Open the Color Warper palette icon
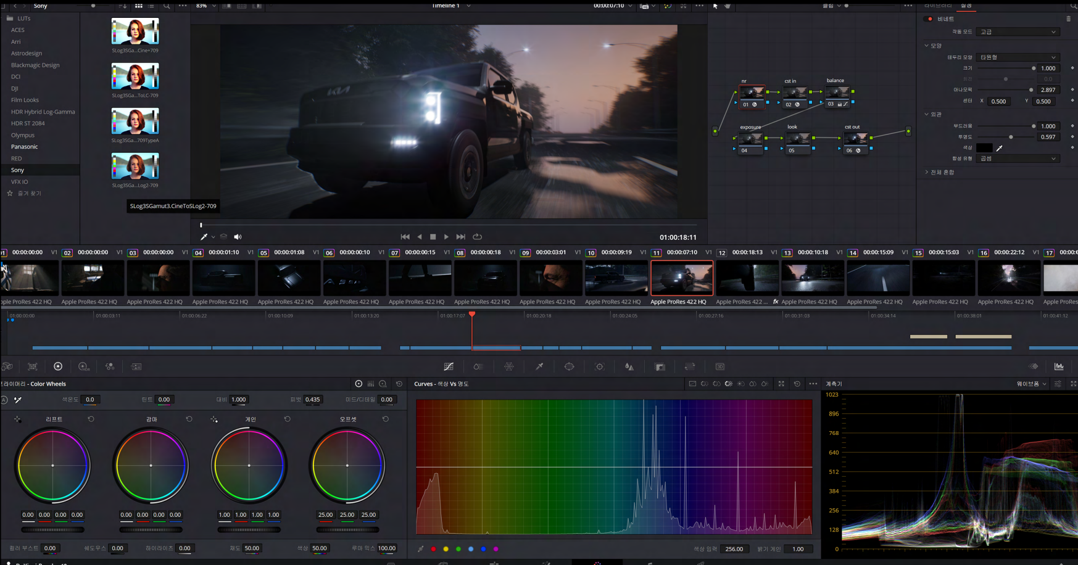Viewport: 1078px width, 565px height. point(509,366)
